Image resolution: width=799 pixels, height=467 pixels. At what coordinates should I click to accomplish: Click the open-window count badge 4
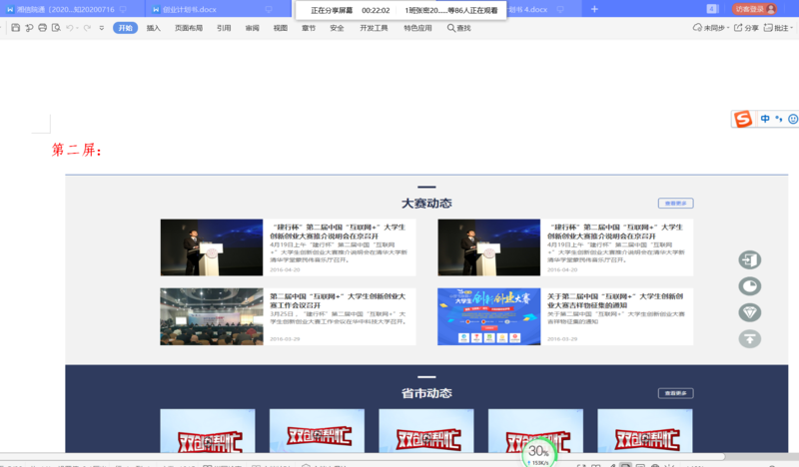click(712, 9)
